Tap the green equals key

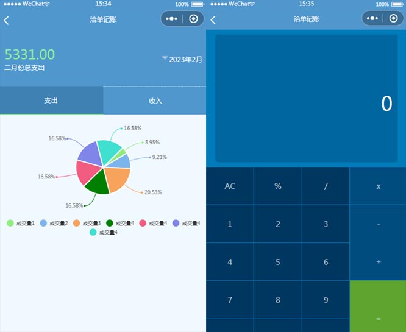point(378,306)
